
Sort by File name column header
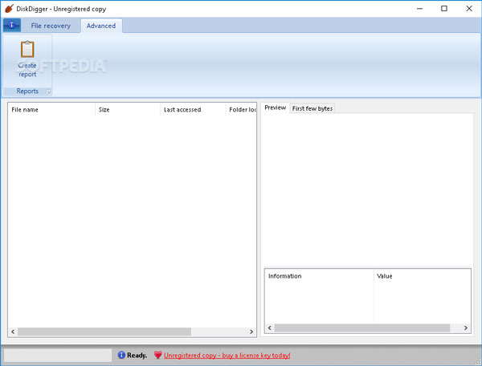pos(51,110)
